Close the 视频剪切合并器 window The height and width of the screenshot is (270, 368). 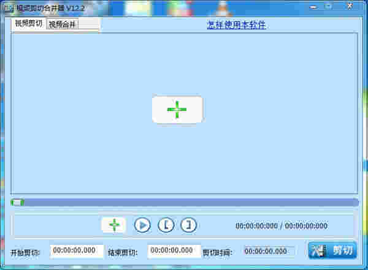350,7
